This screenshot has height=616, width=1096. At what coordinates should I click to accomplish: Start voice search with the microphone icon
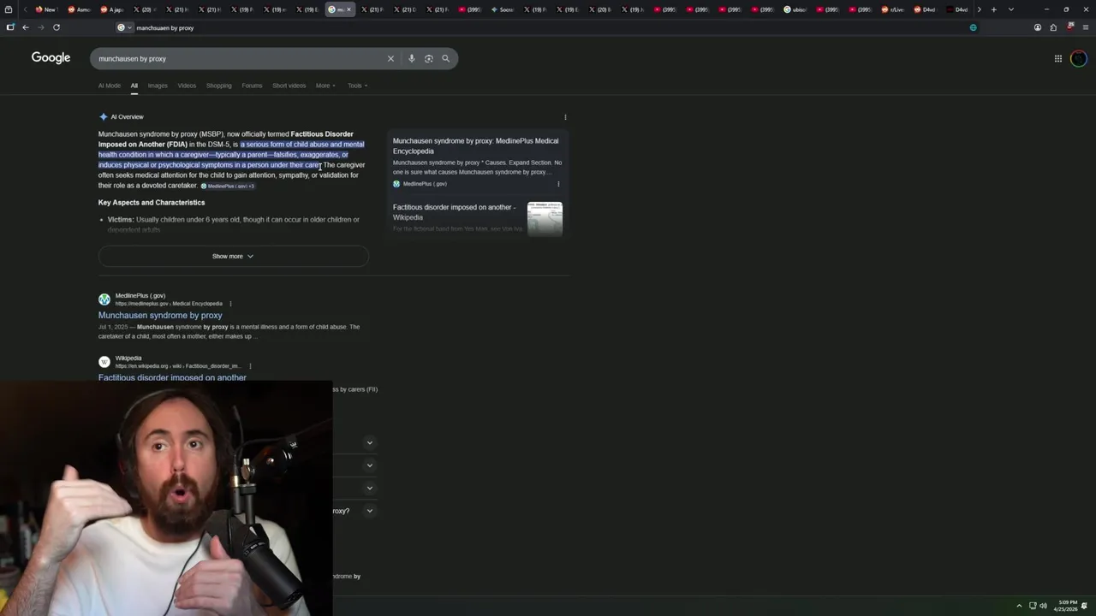coord(412,58)
